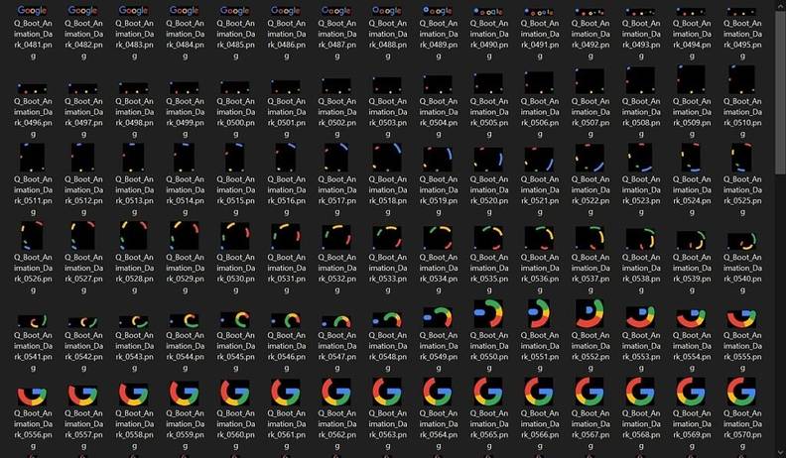Click the file name text of Dark_0507.png

pyautogui.click(x=589, y=118)
